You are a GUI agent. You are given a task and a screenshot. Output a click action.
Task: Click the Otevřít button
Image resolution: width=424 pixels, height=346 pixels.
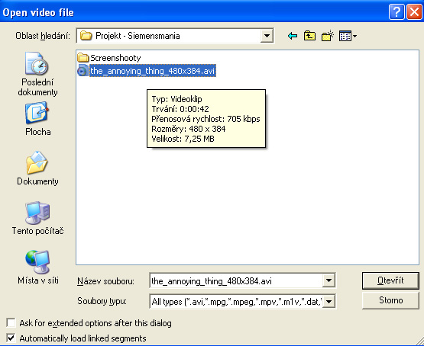pyautogui.click(x=390, y=280)
